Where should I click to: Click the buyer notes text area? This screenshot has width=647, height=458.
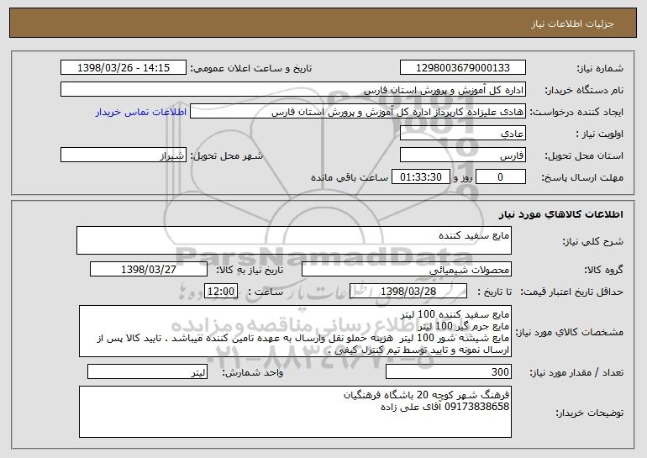pos(295,412)
